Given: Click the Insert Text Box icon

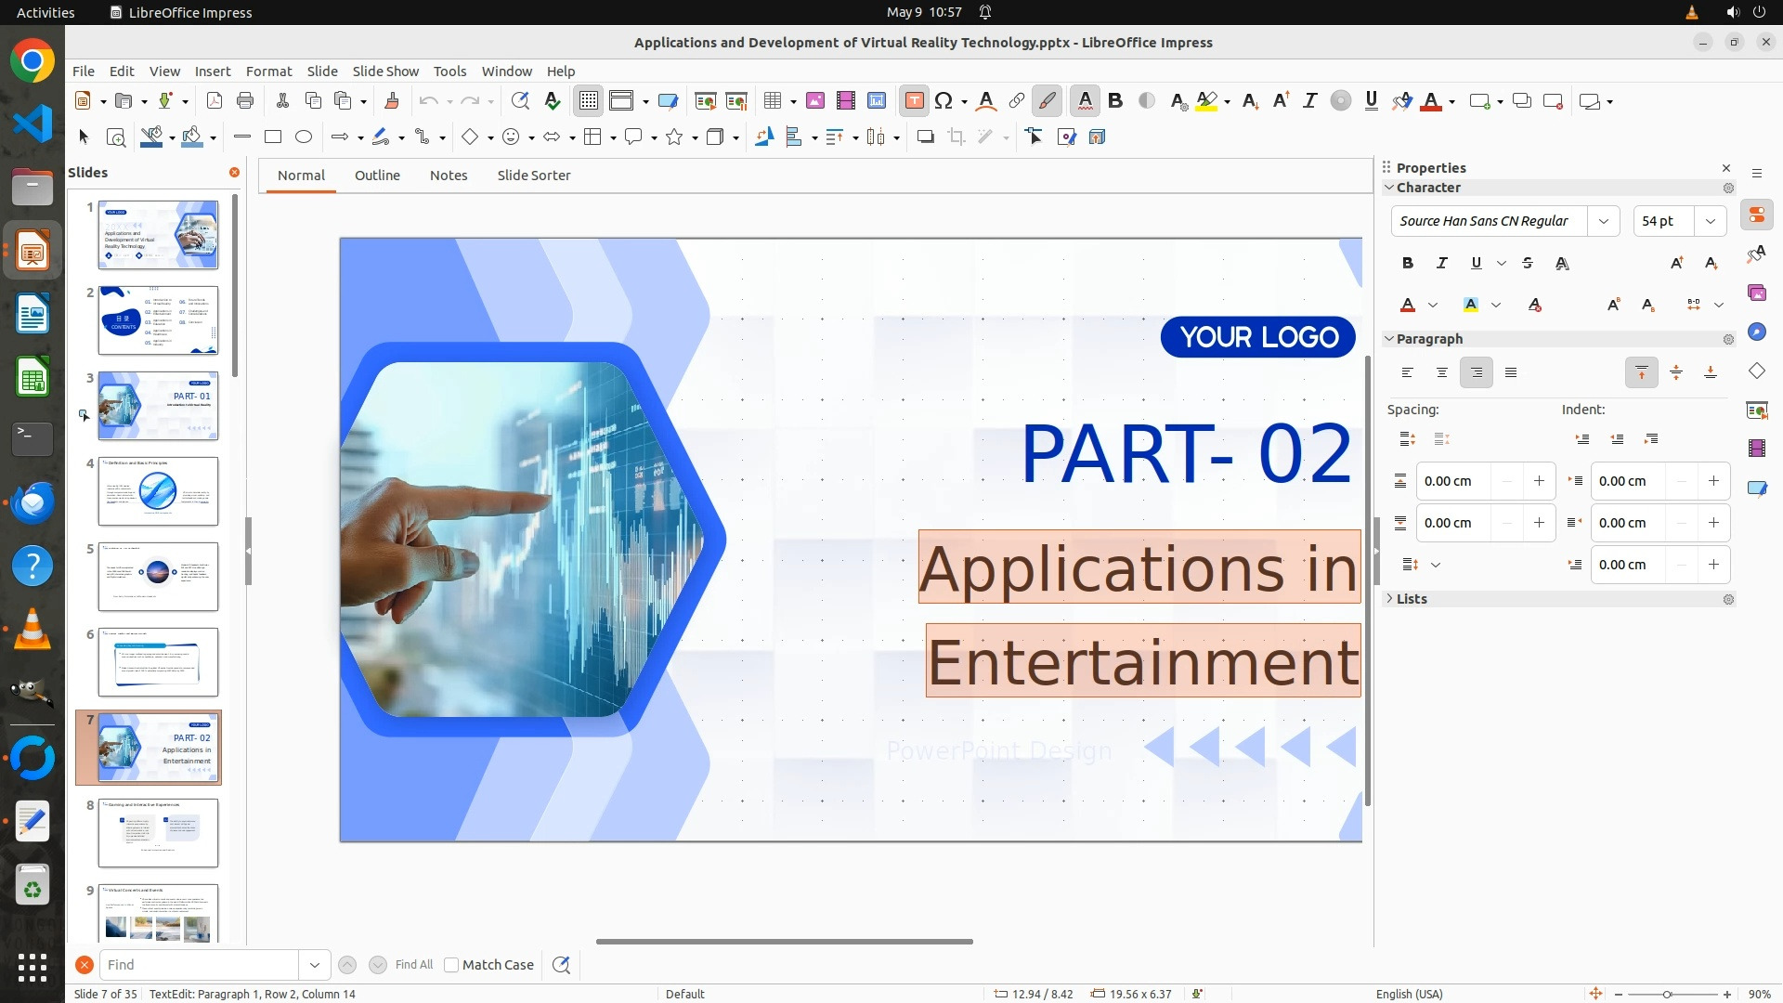Looking at the screenshot, I should pos(914,101).
